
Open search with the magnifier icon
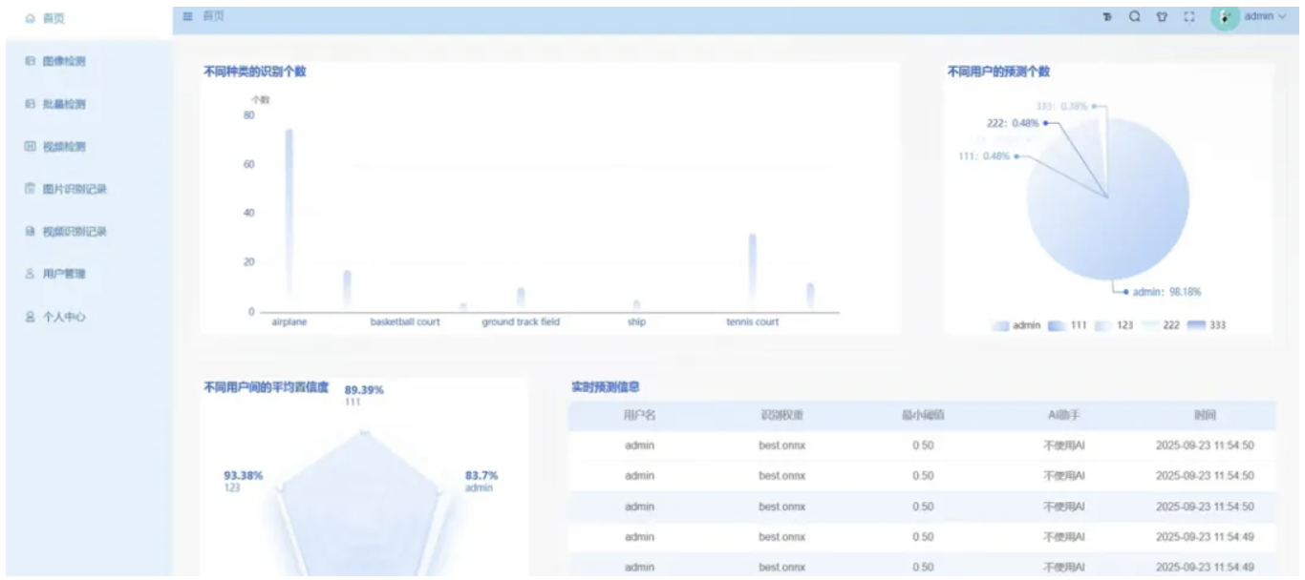click(x=1135, y=16)
